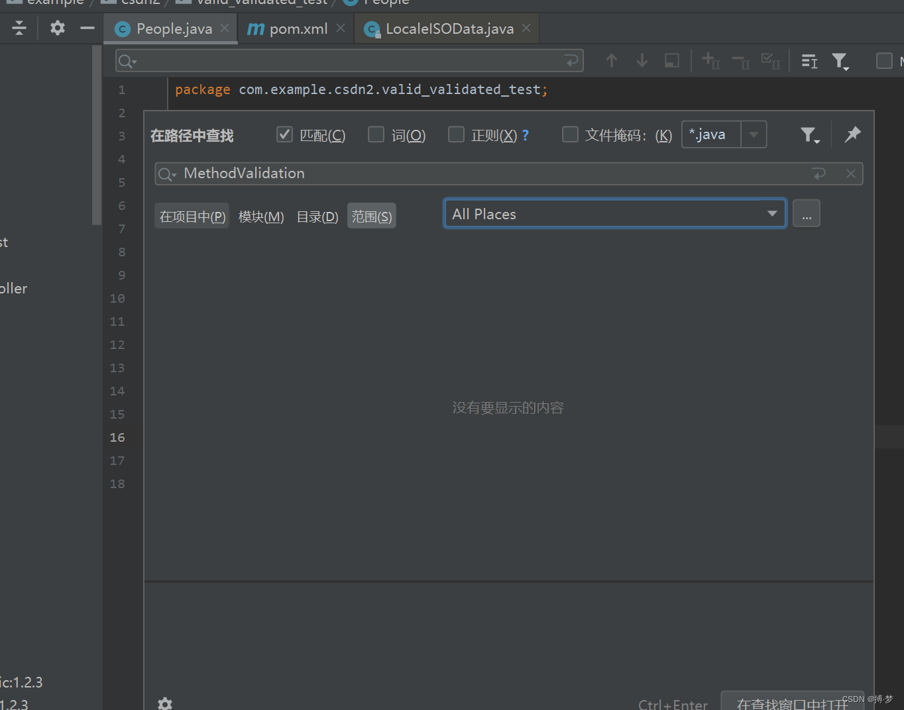Toggle the 匹配(C) match case checkbox

coord(285,134)
